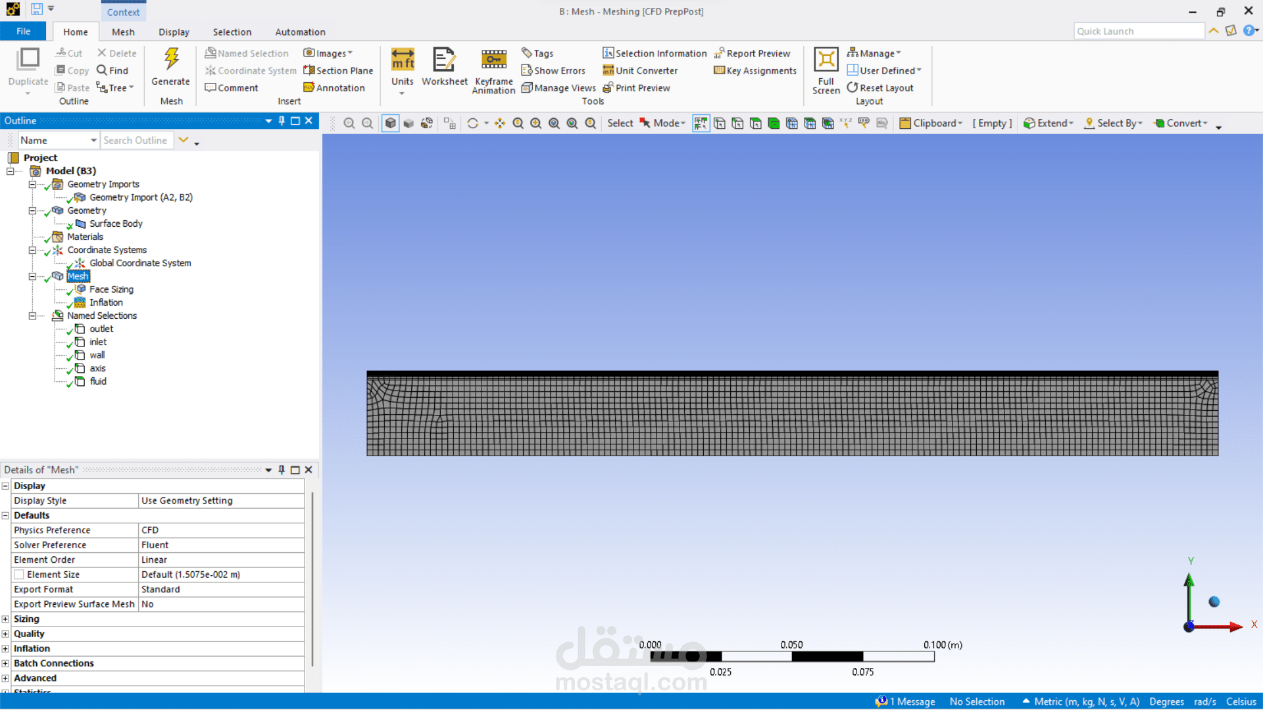Click the Reset Layout button
This screenshot has height=710, width=1263.
pyautogui.click(x=879, y=87)
